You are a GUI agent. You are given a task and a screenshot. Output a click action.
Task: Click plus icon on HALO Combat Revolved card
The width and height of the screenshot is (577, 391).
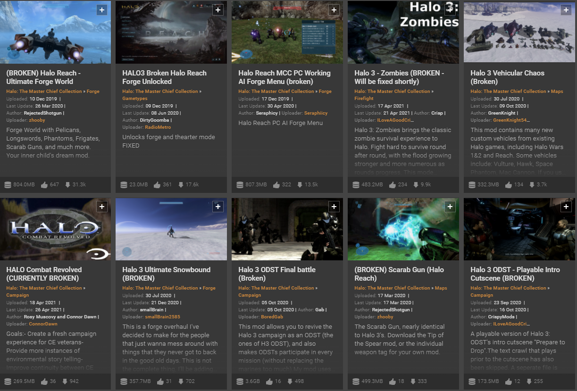pos(101,207)
